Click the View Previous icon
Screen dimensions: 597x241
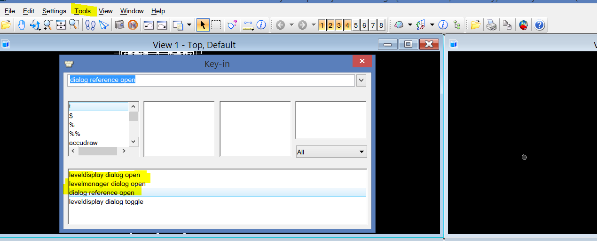(x=149, y=25)
